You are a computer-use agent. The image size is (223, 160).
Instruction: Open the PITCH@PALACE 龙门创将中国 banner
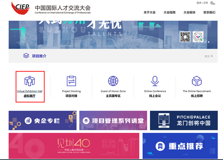coord(184,121)
